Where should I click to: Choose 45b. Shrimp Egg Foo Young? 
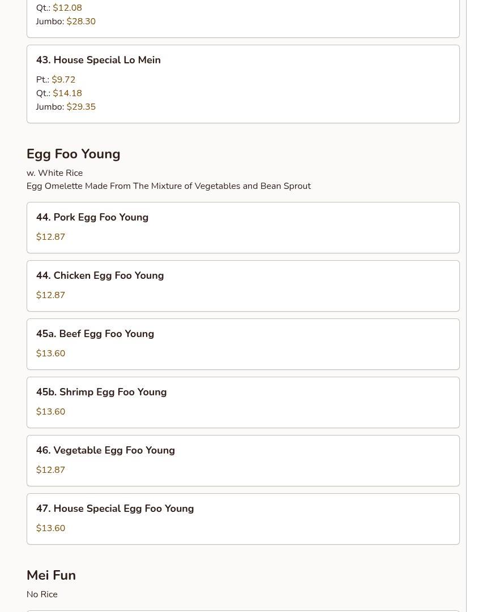tap(101, 392)
